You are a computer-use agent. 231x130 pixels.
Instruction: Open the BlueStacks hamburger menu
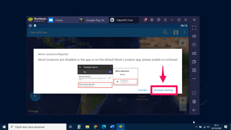click(165, 20)
